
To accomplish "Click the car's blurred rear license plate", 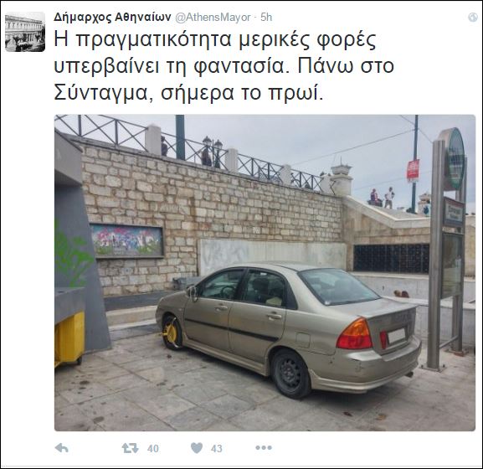I will coord(397,336).
